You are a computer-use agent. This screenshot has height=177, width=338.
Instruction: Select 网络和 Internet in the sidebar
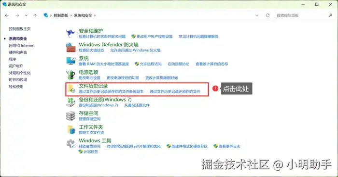coord(22,46)
